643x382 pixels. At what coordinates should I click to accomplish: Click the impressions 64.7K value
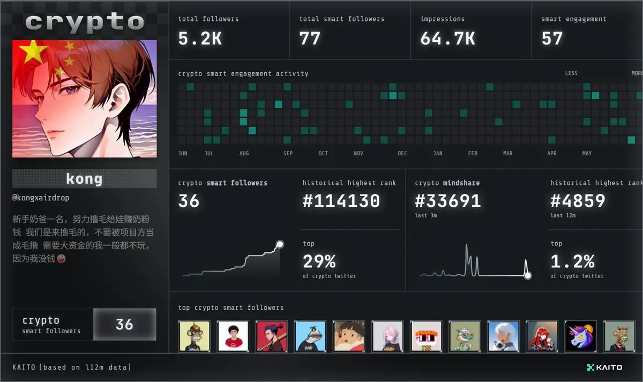click(x=447, y=39)
